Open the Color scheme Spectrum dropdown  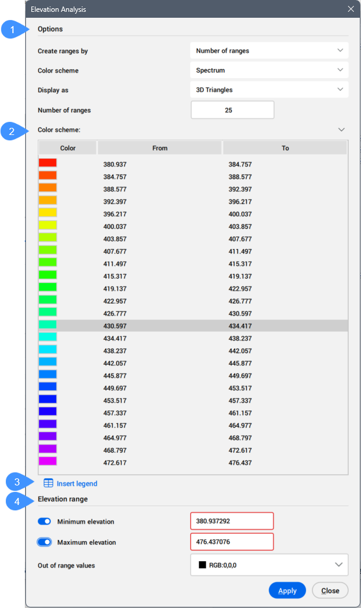click(x=269, y=70)
